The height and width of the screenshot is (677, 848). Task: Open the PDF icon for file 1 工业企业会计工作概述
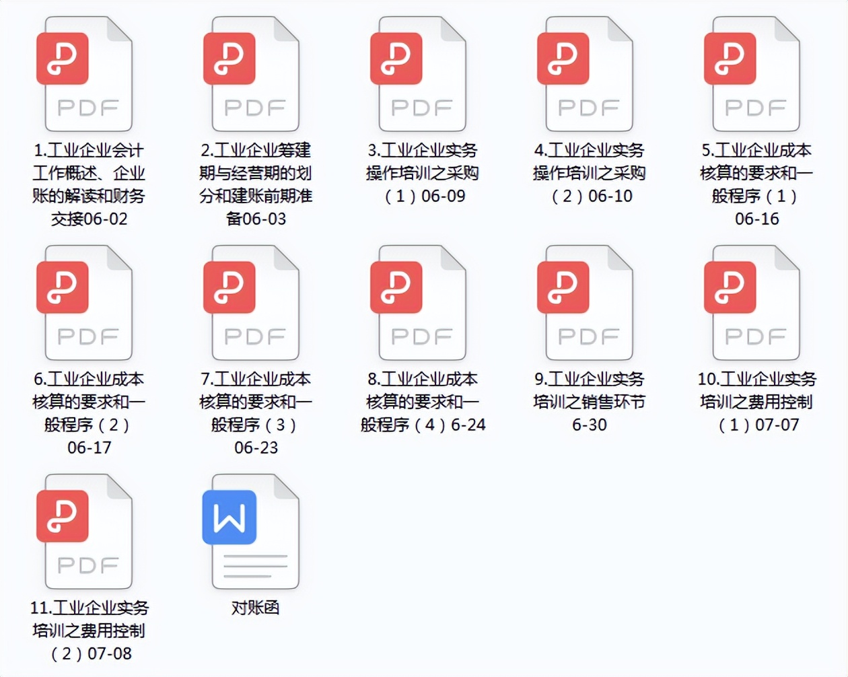pos(86,74)
